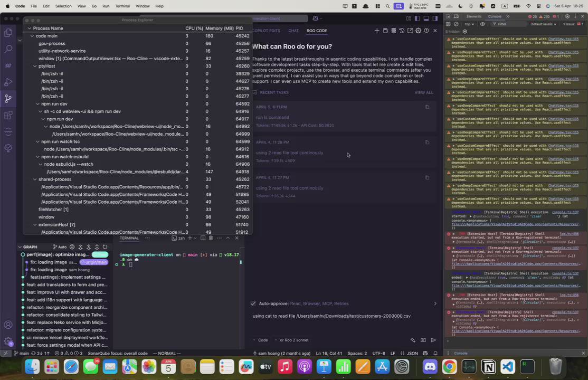The height and width of the screenshot is (380, 588).
Task: Select the fileWatcher [1] process
Action: 138,210
